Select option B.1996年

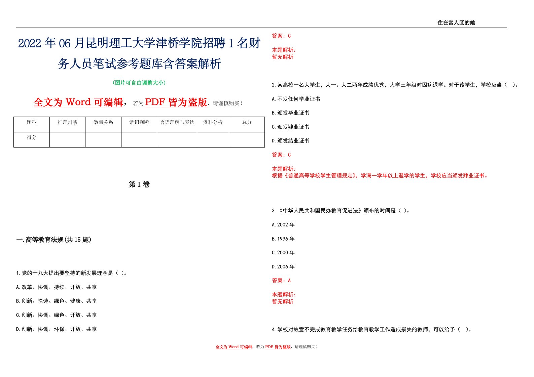pos(283,239)
